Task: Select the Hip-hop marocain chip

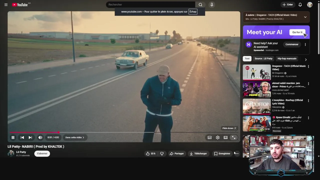Action: (x=287, y=58)
